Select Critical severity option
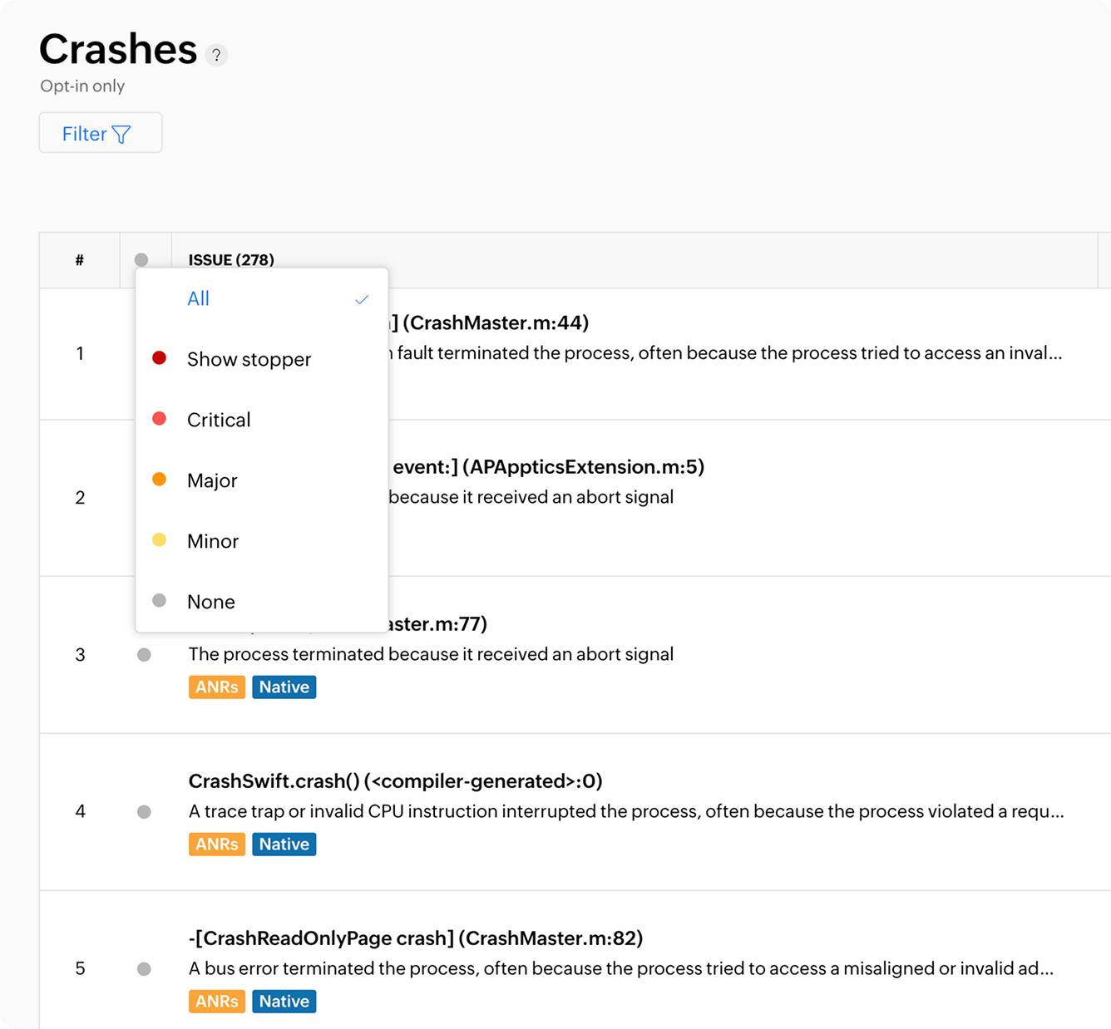Viewport: 1111px width, 1029px height. click(219, 420)
